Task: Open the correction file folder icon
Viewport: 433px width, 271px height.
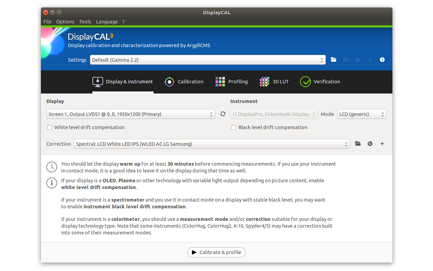Action: pos(358,144)
